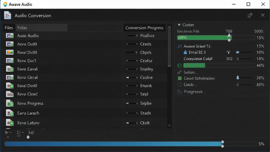Collapse the Corier section triangle
This screenshot has width=270, height=152.
click(179, 25)
